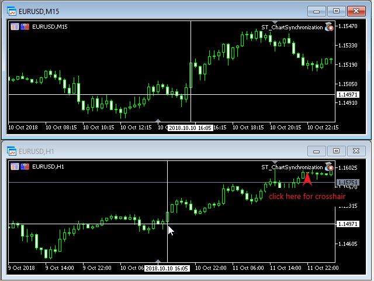Image resolution: width=374 pixels, height=281 pixels.
Task: Close the EURUSD,M15 window
Action: point(356,11)
